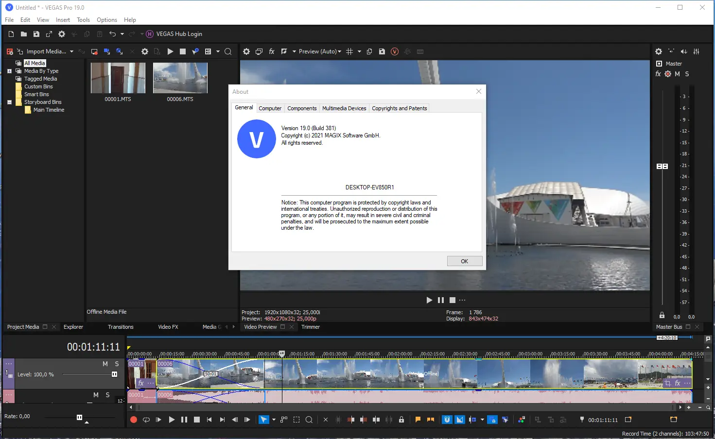This screenshot has width=715, height=439.
Task: Open the Video FX tab
Action: click(x=168, y=327)
